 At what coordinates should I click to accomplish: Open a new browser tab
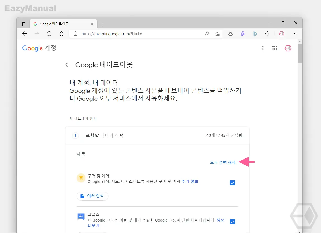102,24
